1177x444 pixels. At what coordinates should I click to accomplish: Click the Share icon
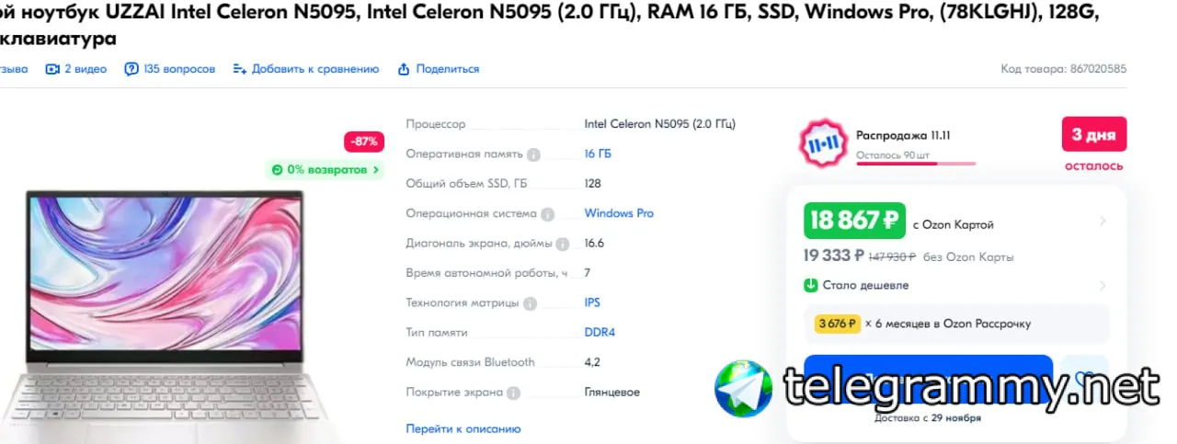pyautogui.click(x=404, y=69)
